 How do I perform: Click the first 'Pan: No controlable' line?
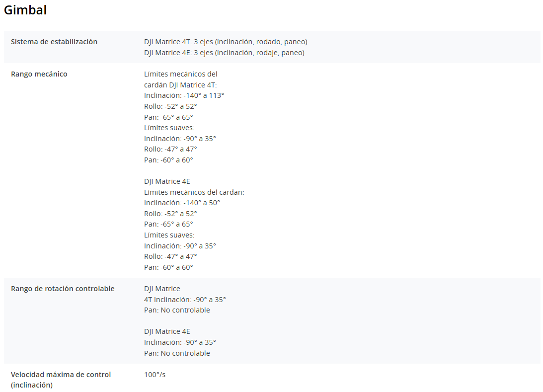[x=177, y=310]
